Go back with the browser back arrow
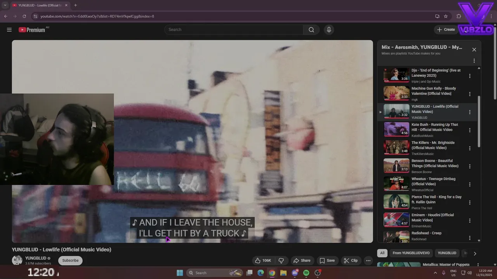 pos(6,16)
